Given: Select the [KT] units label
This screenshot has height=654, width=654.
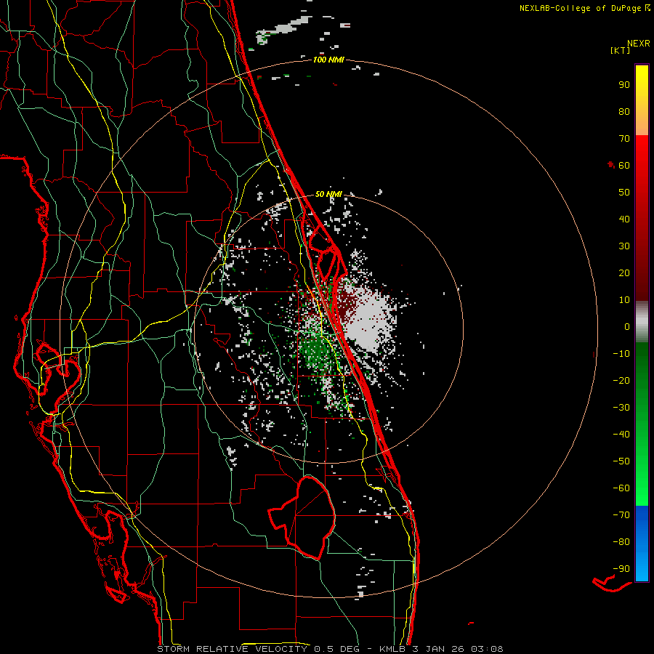Looking at the screenshot, I should pyautogui.click(x=621, y=50).
